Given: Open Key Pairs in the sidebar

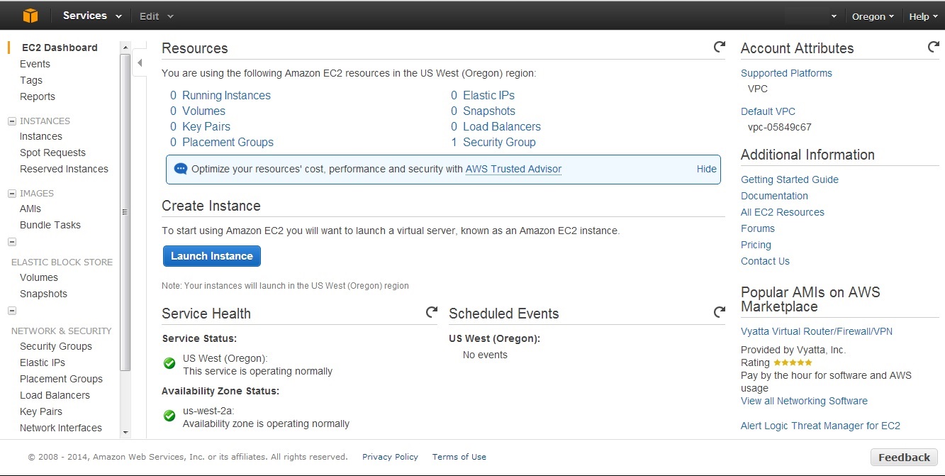Looking at the screenshot, I should (x=41, y=411).
